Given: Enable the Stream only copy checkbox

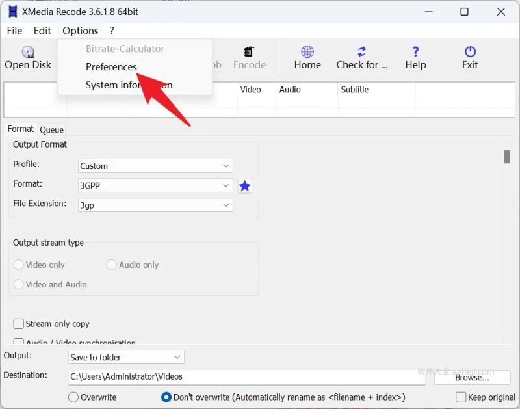Looking at the screenshot, I should 18,323.
